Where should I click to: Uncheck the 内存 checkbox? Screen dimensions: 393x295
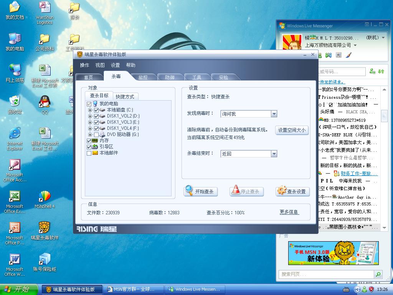89,141
